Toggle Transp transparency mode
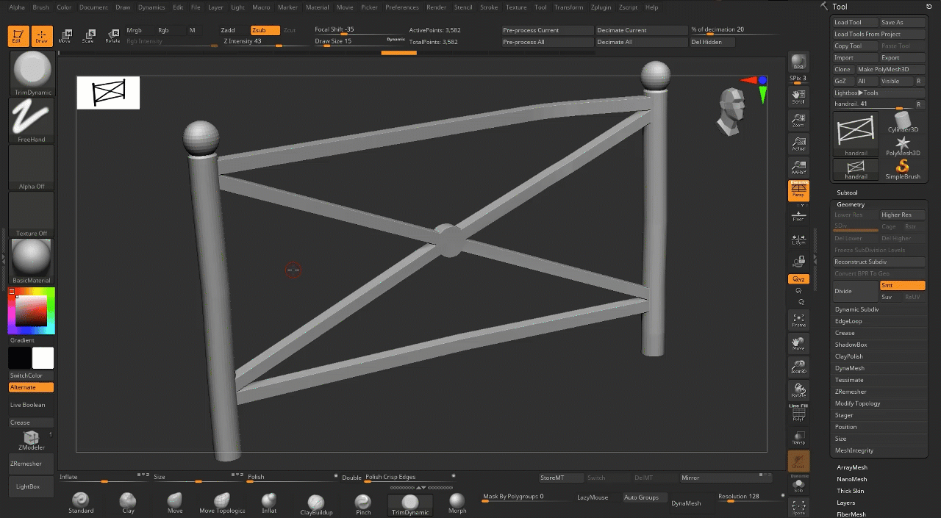The width and height of the screenshot is (941, 518). click(798, 439)
